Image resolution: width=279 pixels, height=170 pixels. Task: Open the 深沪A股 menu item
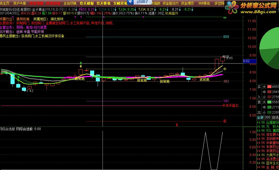(x=19, y=3)
